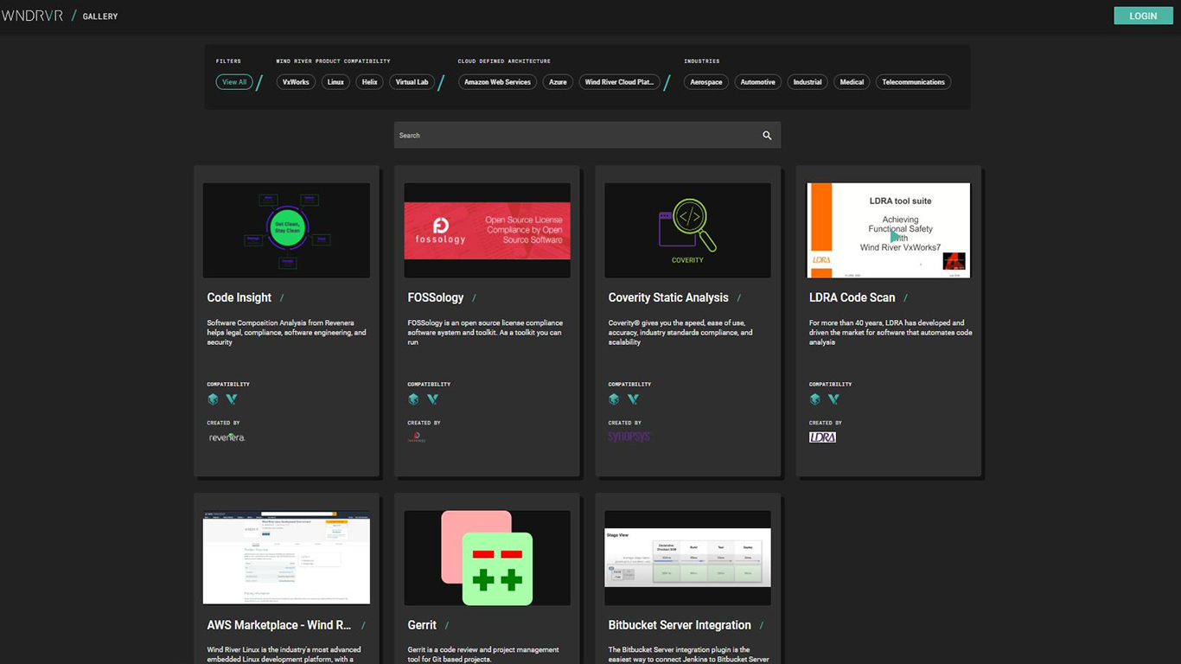Click Code Insight's description about Revenera

tap(287, 332)
